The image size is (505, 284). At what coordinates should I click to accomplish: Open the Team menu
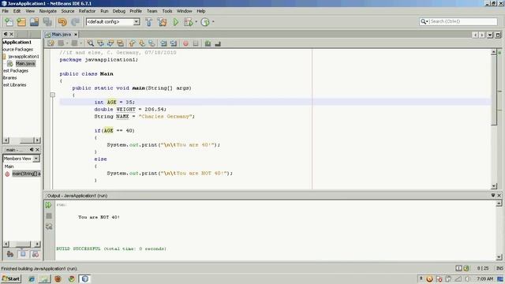coord(152,11)
